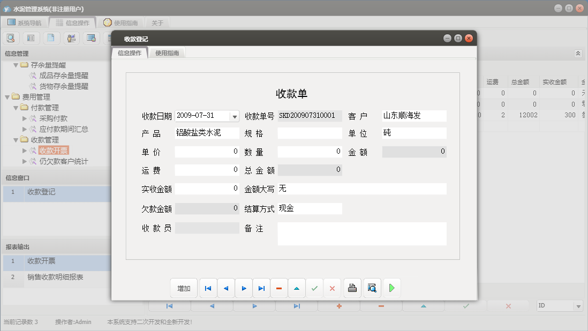Click the 增加 button to add a record
The width and height of the screenshot is (588, 331).
184,288
